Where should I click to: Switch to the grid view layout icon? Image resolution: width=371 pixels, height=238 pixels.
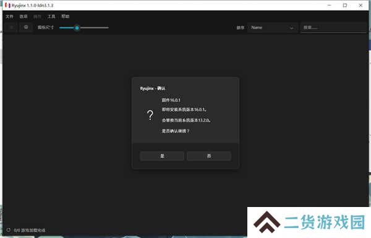coord(26,27)
